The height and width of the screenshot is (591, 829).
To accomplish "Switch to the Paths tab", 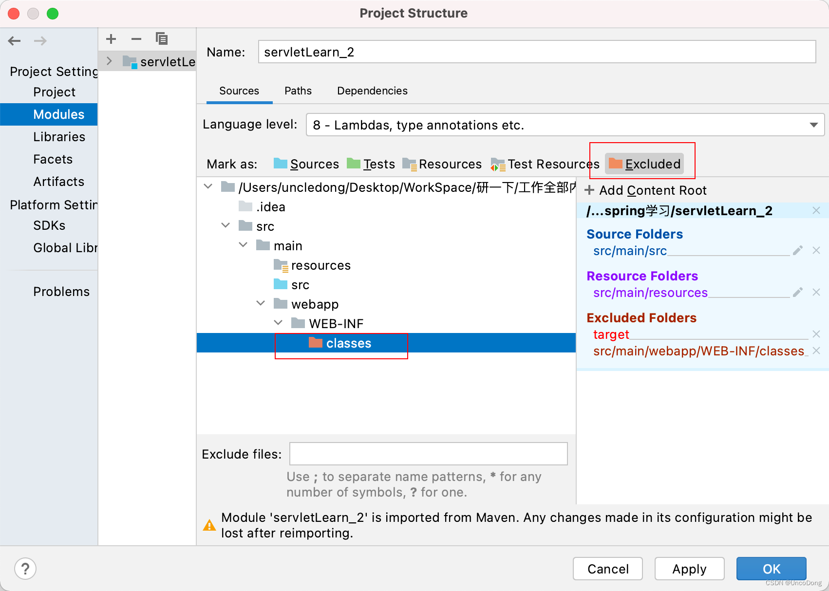I will point(298,91).
